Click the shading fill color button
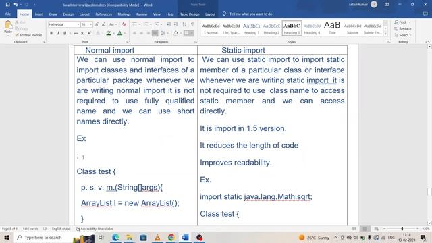The image size is (432, 243). pos(175,33)
